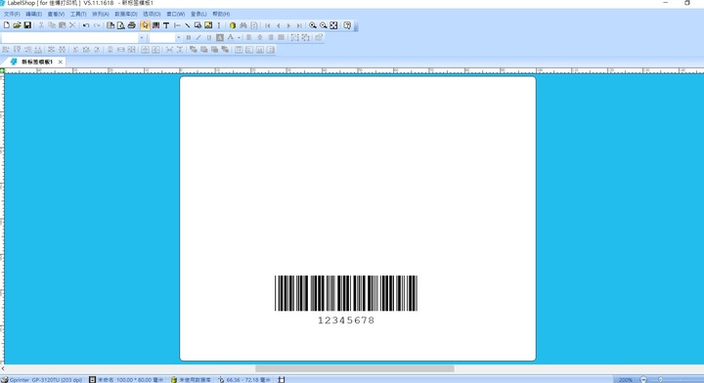This screenshot has height=383, width=704.
Task: Click the barcode text 12345678
Action: pyautogui.click(x=346, y=320)
